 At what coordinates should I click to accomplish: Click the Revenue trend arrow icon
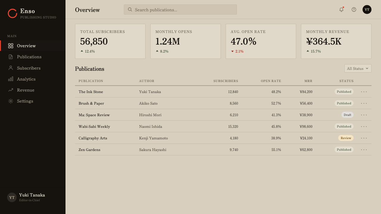(11, 90)
